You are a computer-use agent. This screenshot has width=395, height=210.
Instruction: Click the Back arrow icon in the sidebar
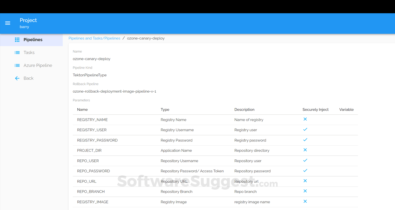coord(17,78)
